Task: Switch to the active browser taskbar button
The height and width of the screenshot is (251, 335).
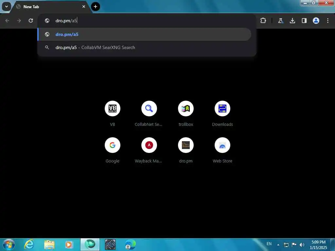Action: pyautogui.click(x=90, y=244)
